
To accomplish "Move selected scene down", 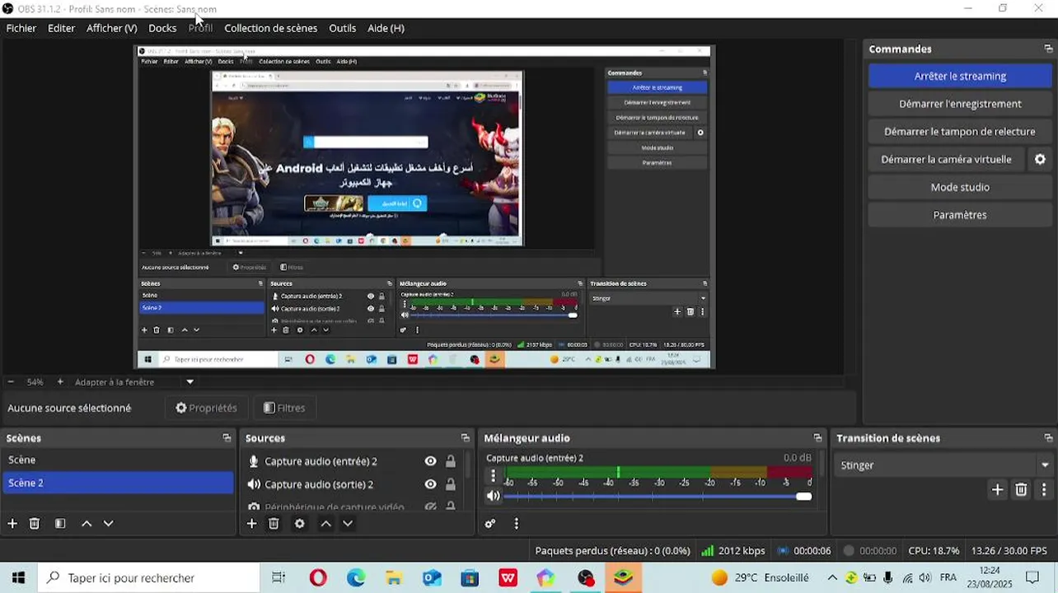I will click(x=108, y=523).
